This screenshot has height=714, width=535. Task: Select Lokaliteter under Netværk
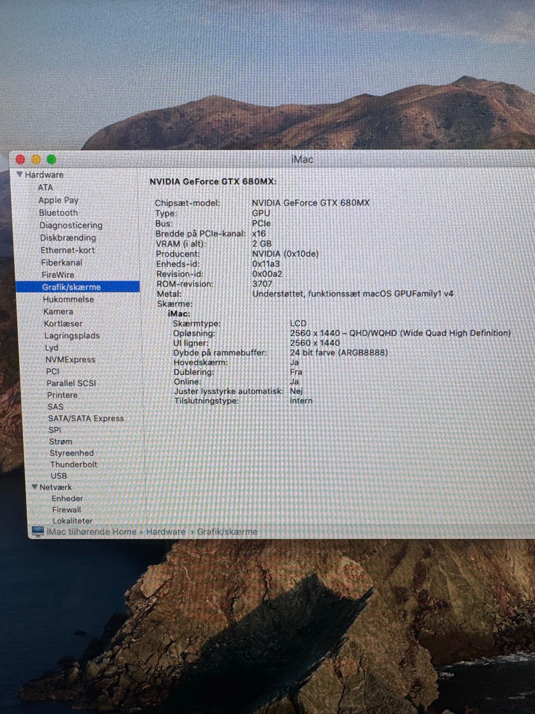(72, 520)
